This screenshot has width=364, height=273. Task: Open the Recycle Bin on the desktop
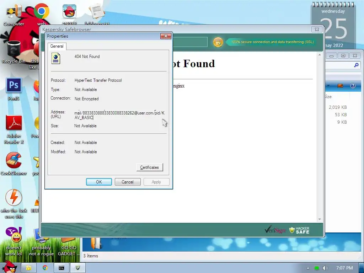click(x=14, y=52)
